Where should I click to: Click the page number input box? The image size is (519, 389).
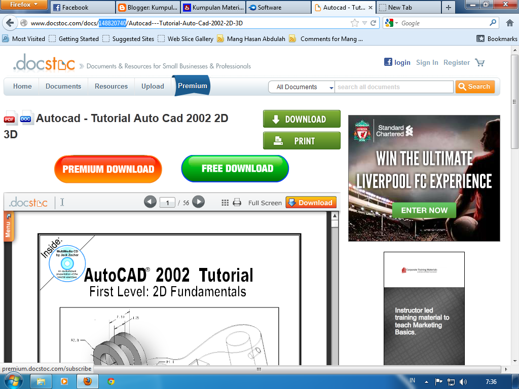pyautogui.click(x=167, y=203)
